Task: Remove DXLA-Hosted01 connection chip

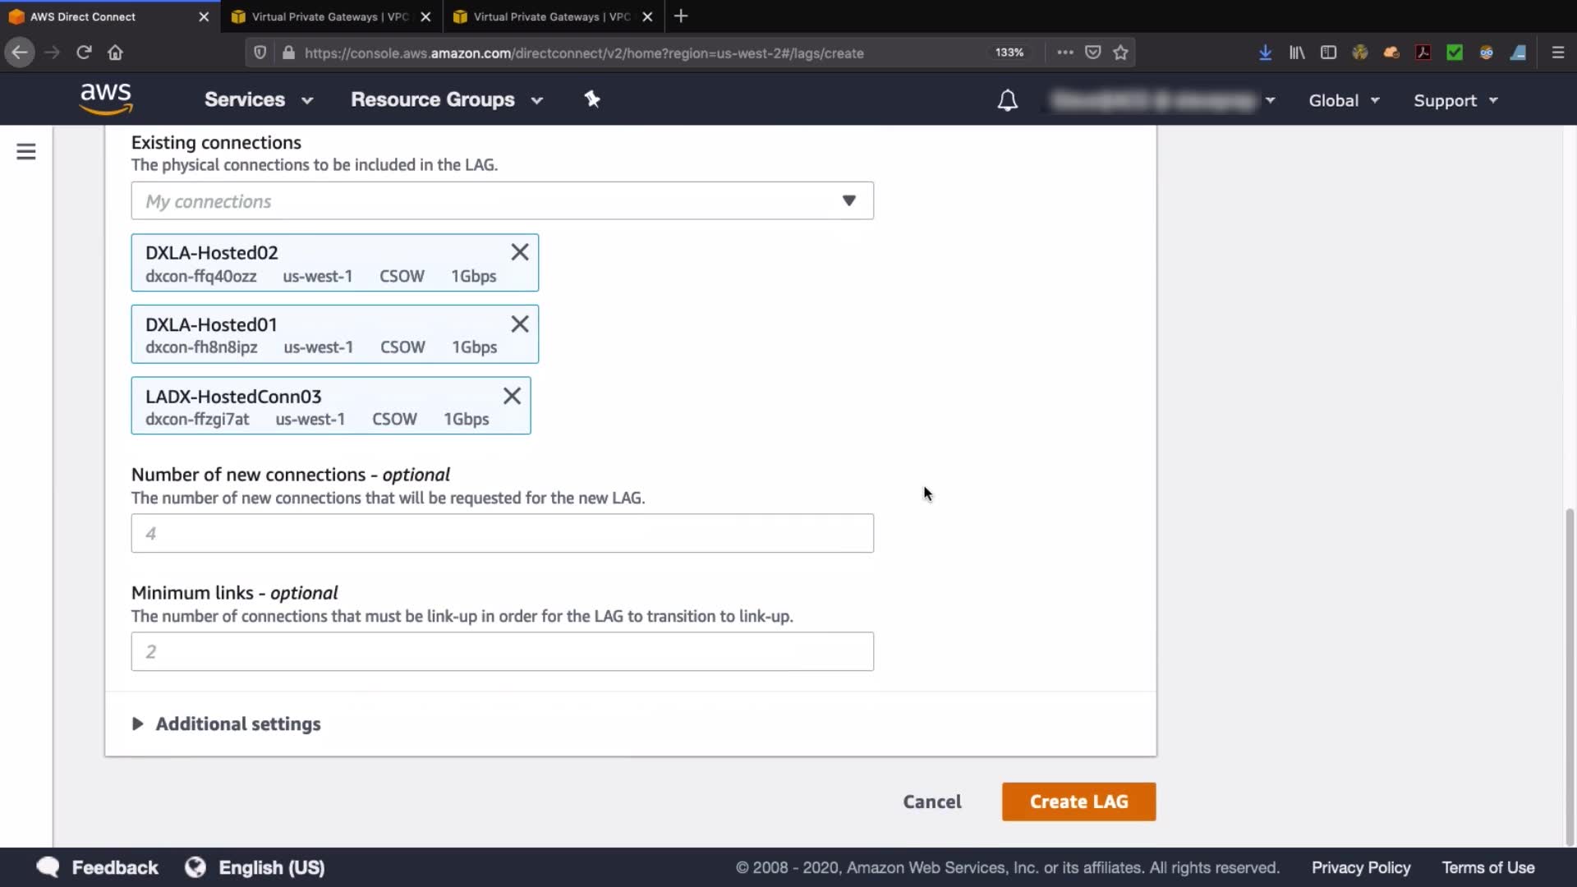Action: 519,324
